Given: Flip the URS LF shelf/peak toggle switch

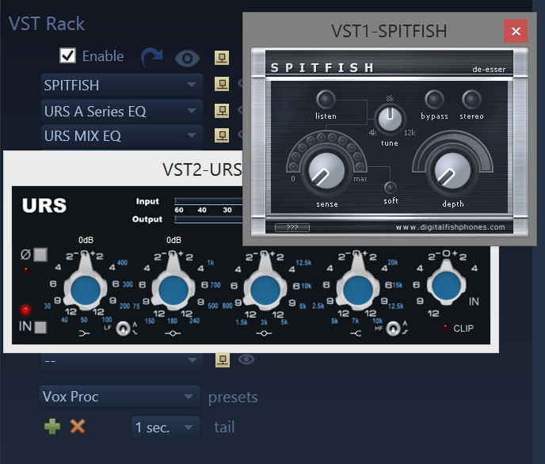Looking at the screenshot, I should [123, 328].
